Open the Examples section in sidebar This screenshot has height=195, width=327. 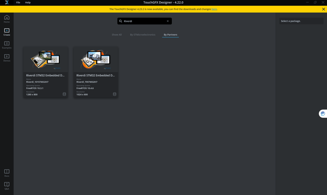click(x=7, y=45)
